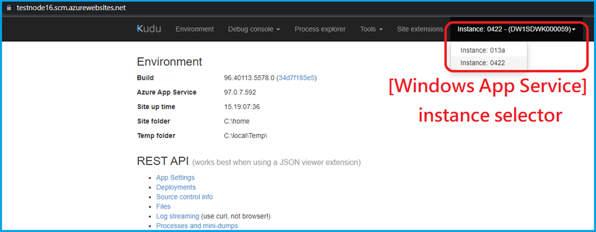
Task: Select build number text 96.40113.5578.0
Action: click(249, 78)
